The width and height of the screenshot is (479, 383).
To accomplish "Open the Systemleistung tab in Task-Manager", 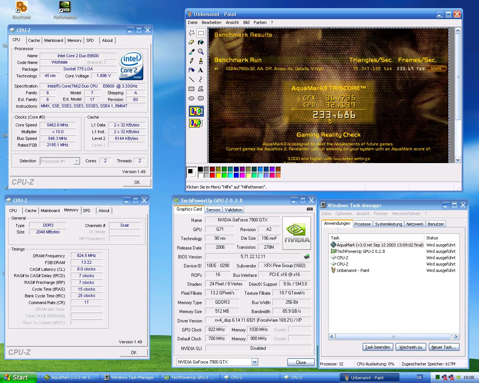I will 388,224.
